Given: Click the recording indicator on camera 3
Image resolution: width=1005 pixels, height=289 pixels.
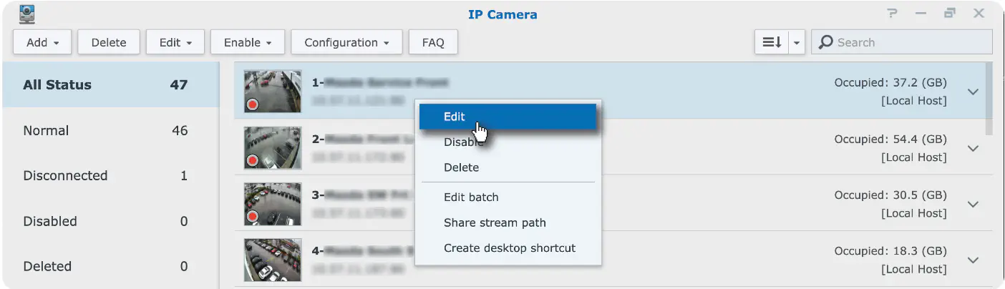Looking at the screenshot, I should [x=252, y=216].
